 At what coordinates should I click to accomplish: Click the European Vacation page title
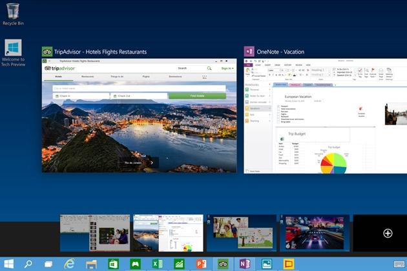coord(298,97)
